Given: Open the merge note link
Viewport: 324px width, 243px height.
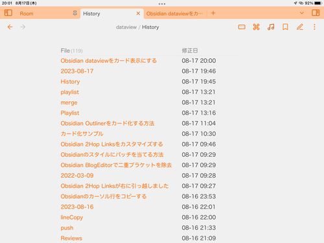Looking at the screenshot, I should (69, 102).
